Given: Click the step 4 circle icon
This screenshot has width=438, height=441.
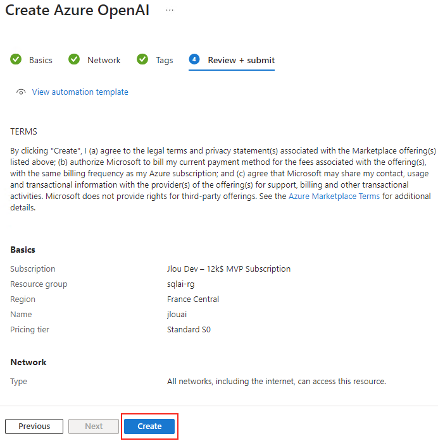Looking at the screenshot, I should pyautogui.click(x=194, y=59).
